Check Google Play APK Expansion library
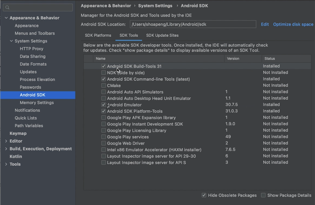The image size is (315, 205). click(x=103, y=117)
